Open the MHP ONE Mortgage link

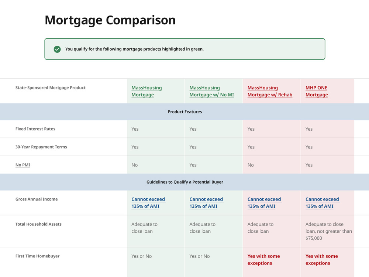(317, 91)
